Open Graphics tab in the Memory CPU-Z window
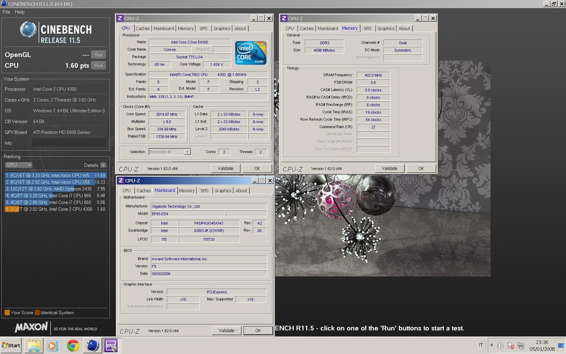Screen dimensions: 566x354 (x=386, y=29)
